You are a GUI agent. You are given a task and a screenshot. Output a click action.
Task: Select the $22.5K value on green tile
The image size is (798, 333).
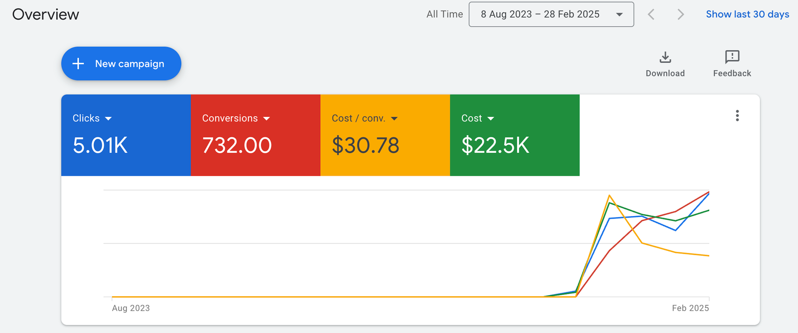[x=495, y=145]
